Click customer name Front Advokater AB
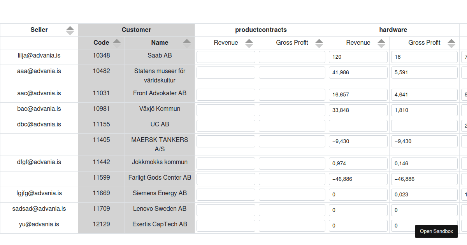Viewport: 467px width, 245px height. point(160,93)
